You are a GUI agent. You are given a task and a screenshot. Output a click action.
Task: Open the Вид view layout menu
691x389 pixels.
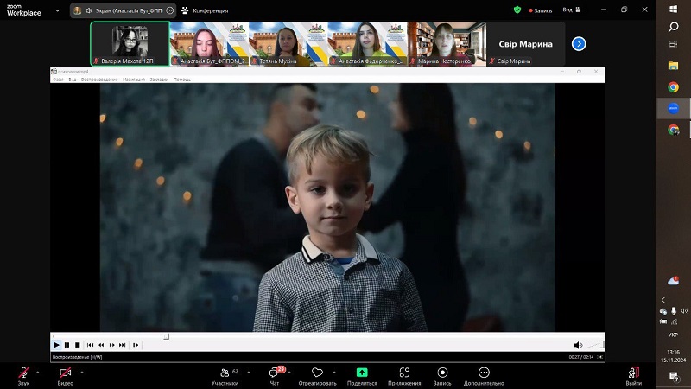point(572,10)
